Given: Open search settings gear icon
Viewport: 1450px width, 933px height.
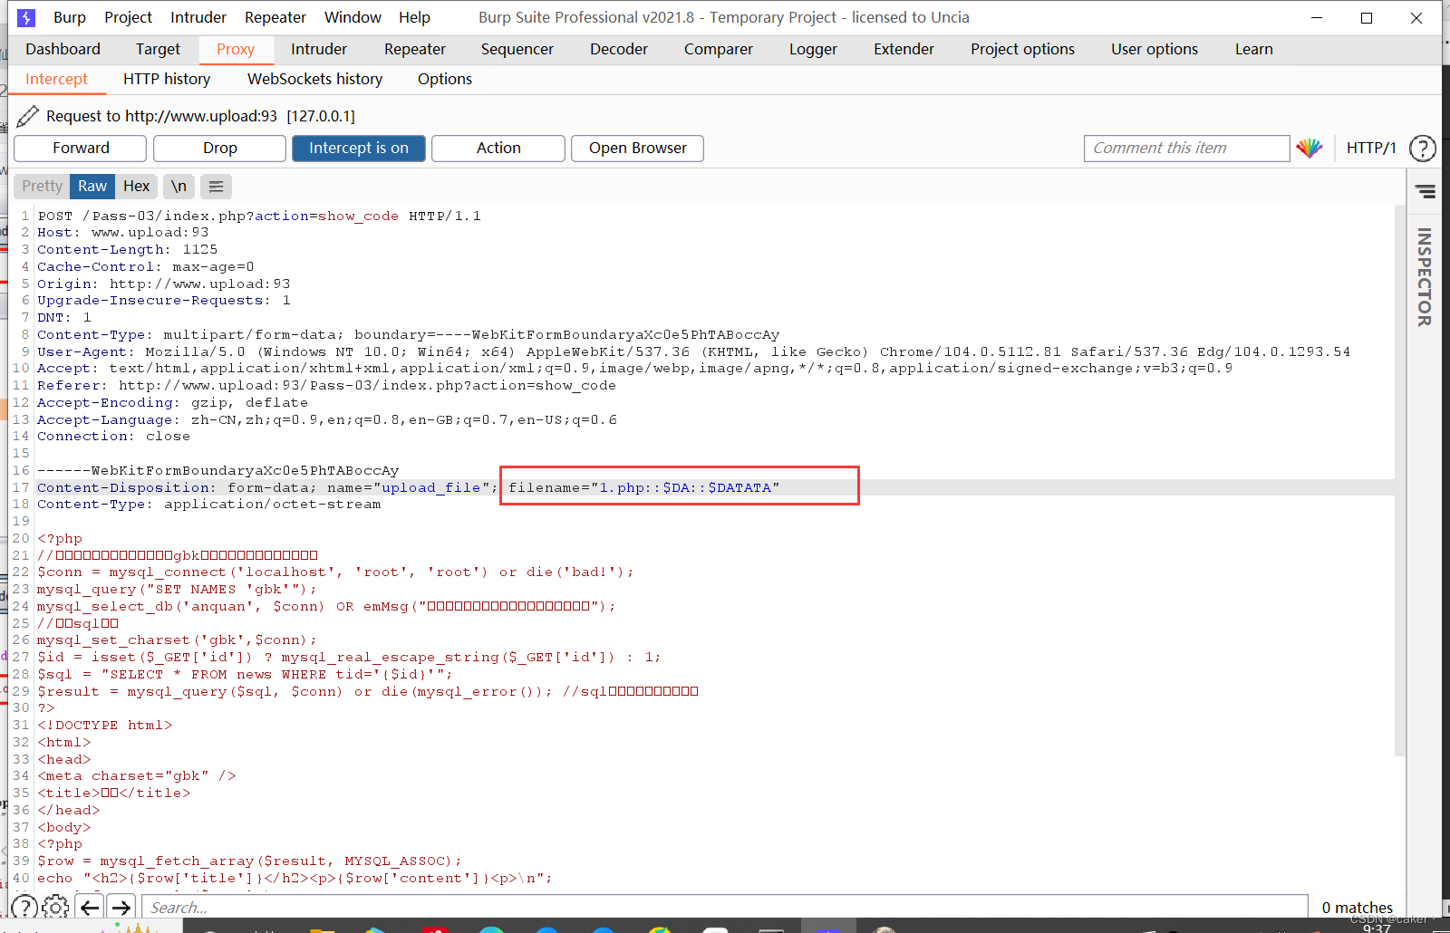Looking at the screenshot, I should click(55, 907).
